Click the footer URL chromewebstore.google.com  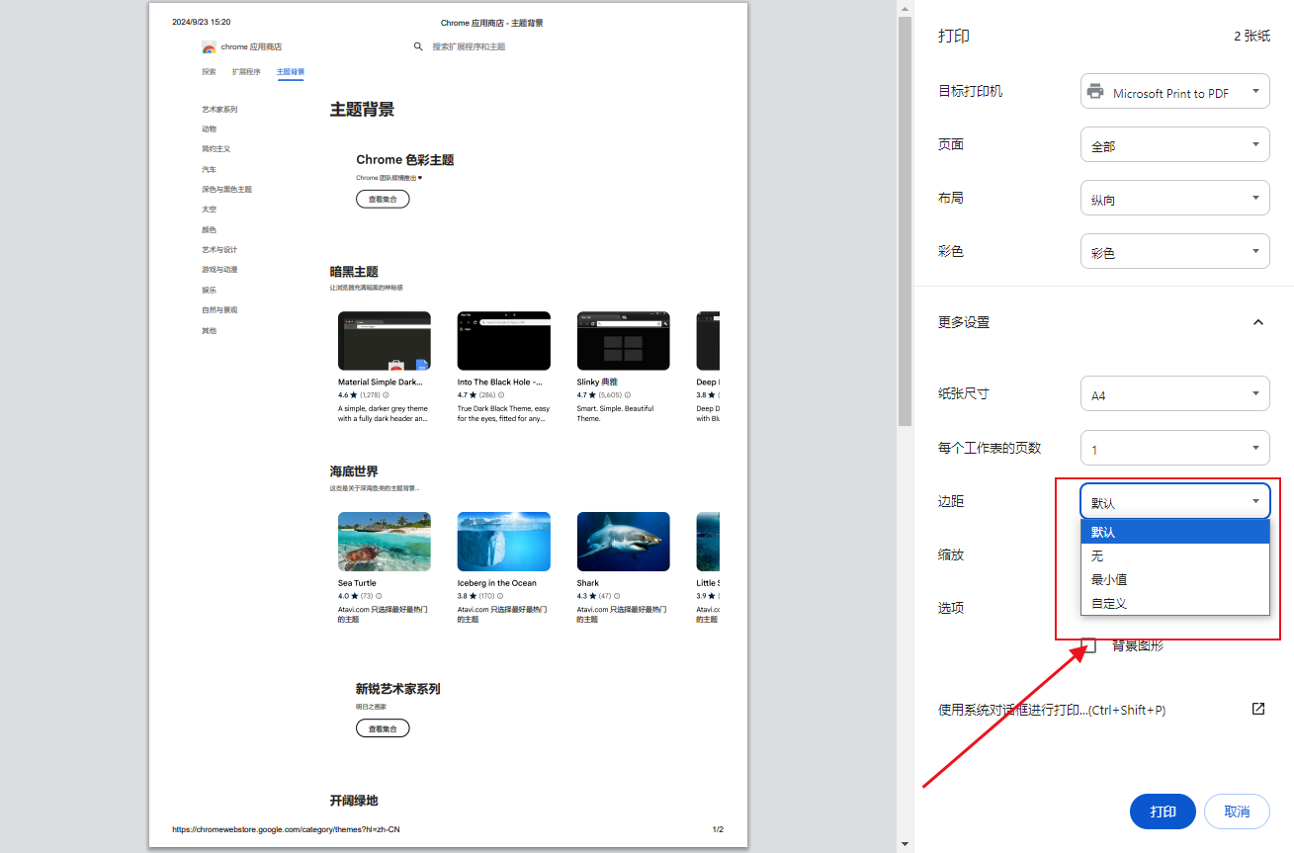tap(286, 829)
